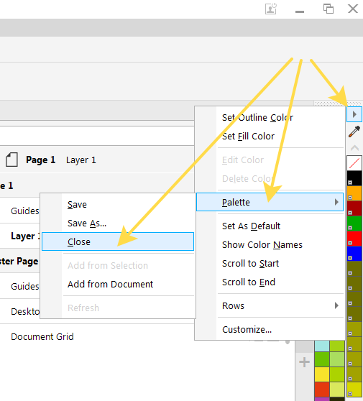Select the No Color swatch
Viewport: 363px width, 401px height.
click(x=354, y=163)
